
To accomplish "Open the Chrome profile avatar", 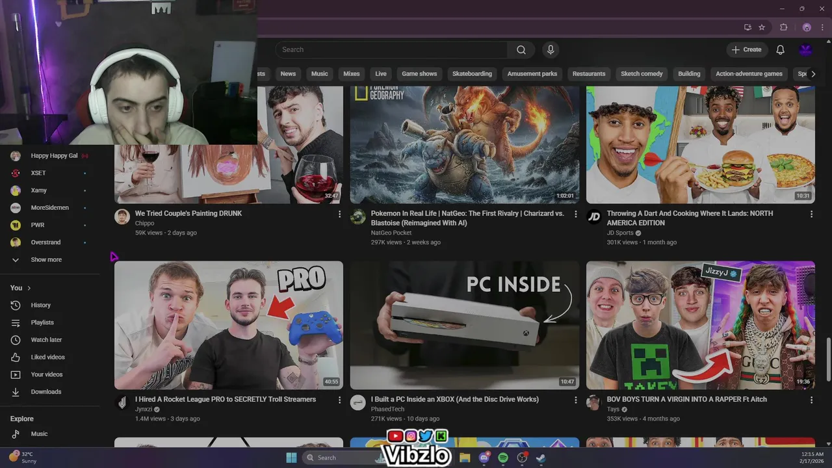I will point(807,27).
